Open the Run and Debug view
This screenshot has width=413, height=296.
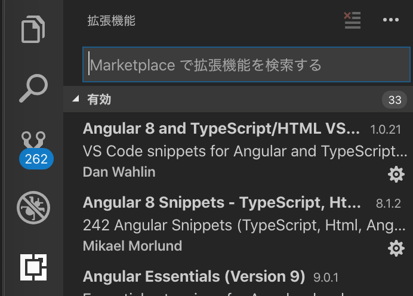[x=33, y=208]
